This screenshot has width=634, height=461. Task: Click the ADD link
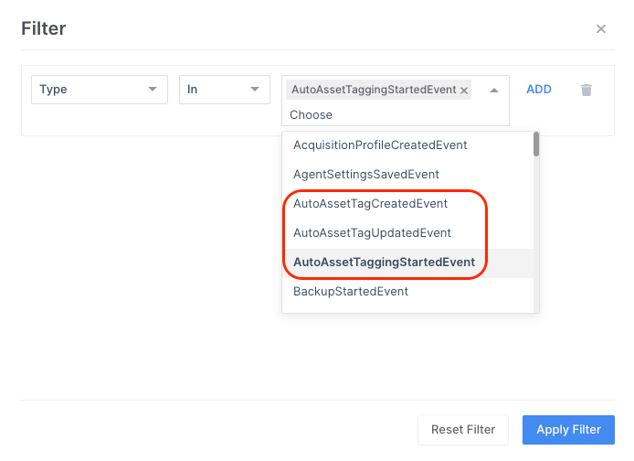click(x=539, y=90)
